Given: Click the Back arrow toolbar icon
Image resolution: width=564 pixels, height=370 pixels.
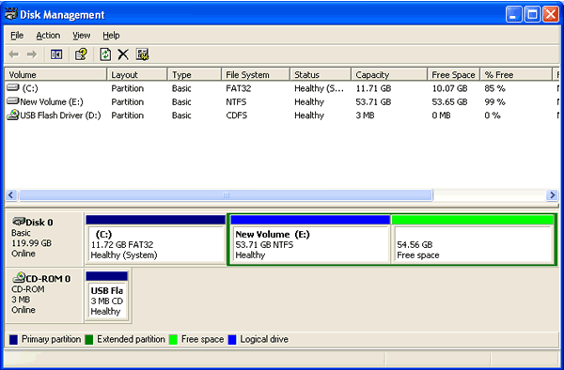Looking at the screenshot, I should 14,54.
